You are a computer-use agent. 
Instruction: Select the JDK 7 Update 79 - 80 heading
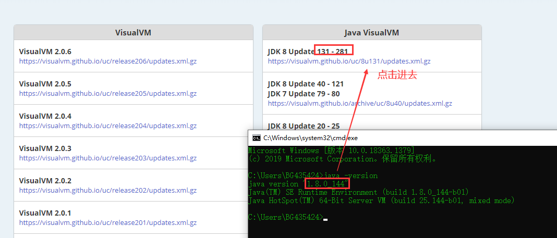tap(304, 94)
